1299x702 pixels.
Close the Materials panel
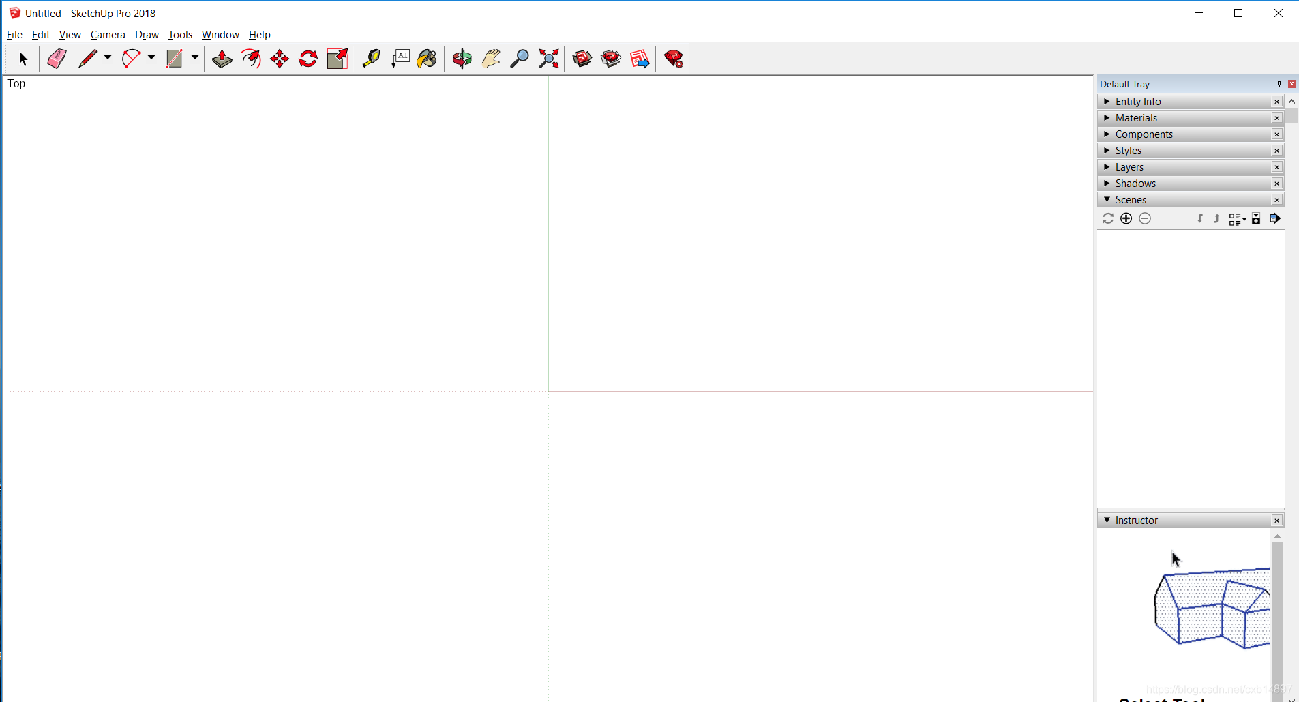[x=1277, y=118]
